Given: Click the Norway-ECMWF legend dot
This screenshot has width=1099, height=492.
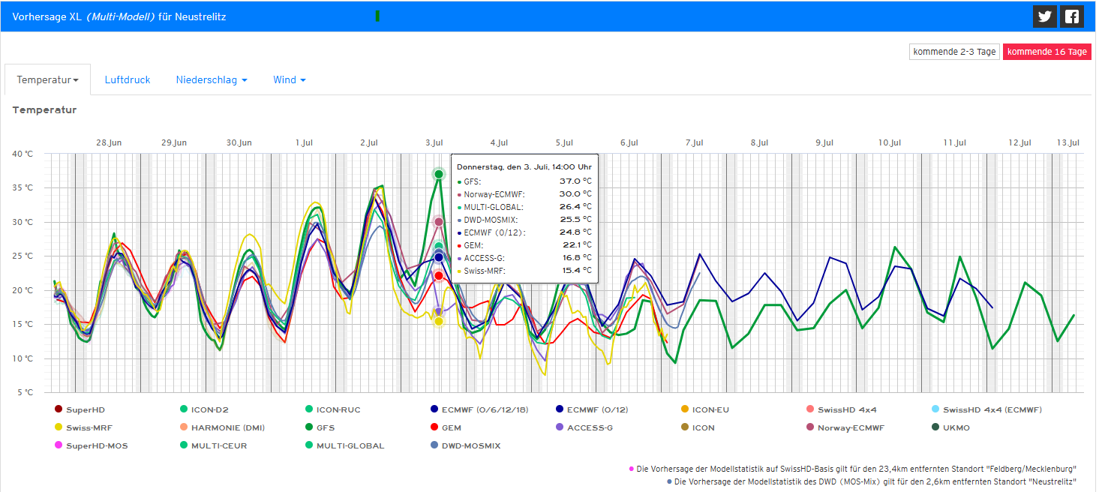Looking at the screenshot, I should coord(810,427).
